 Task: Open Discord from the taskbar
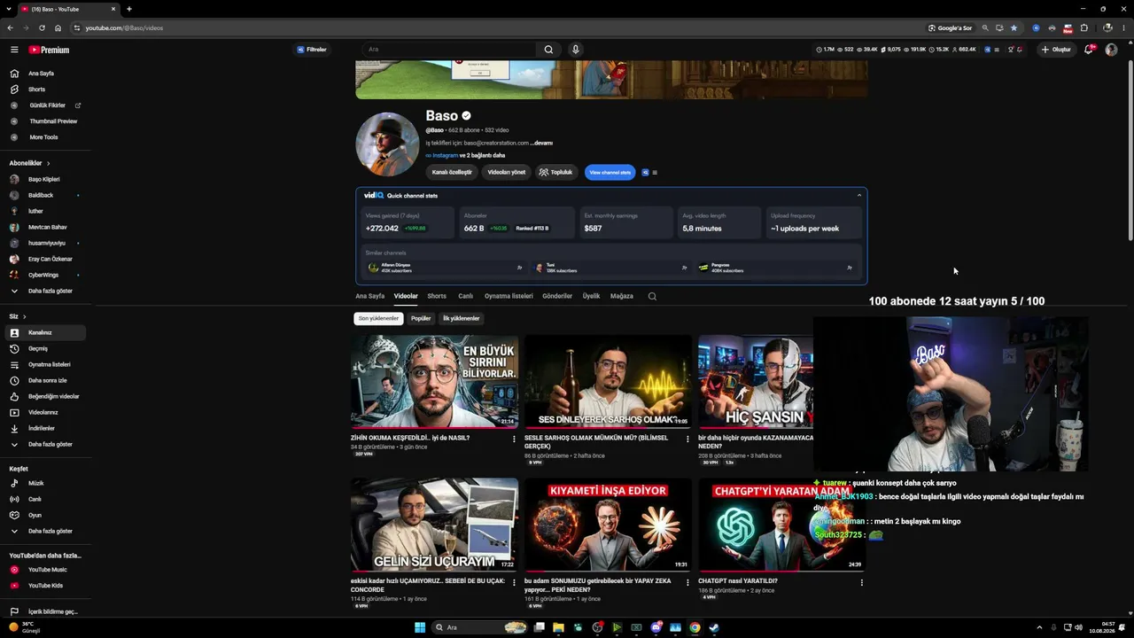point(656,627)
